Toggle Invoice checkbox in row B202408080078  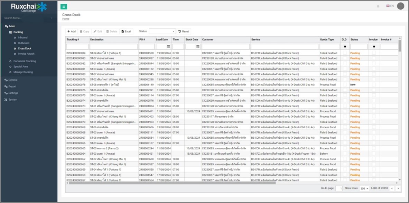click(374, 85)
